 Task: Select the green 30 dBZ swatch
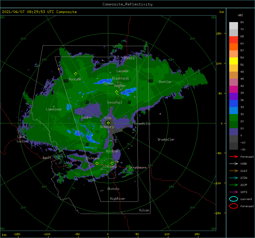[233, 117]
